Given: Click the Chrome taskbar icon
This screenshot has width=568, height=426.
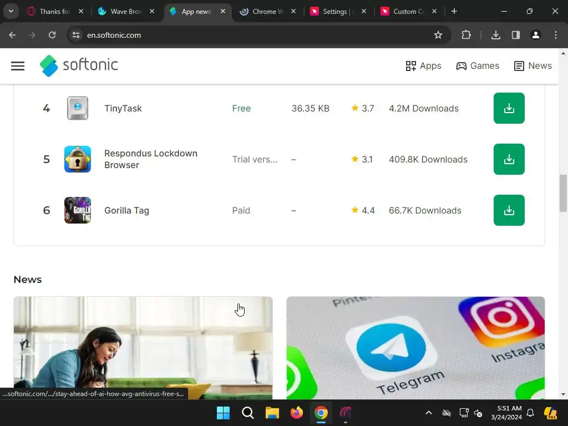Looking at the screenshot, I should pos(321,413).
